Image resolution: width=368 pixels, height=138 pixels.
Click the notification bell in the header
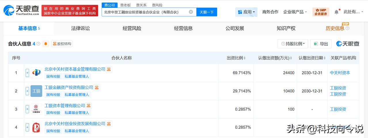(337, 12)
